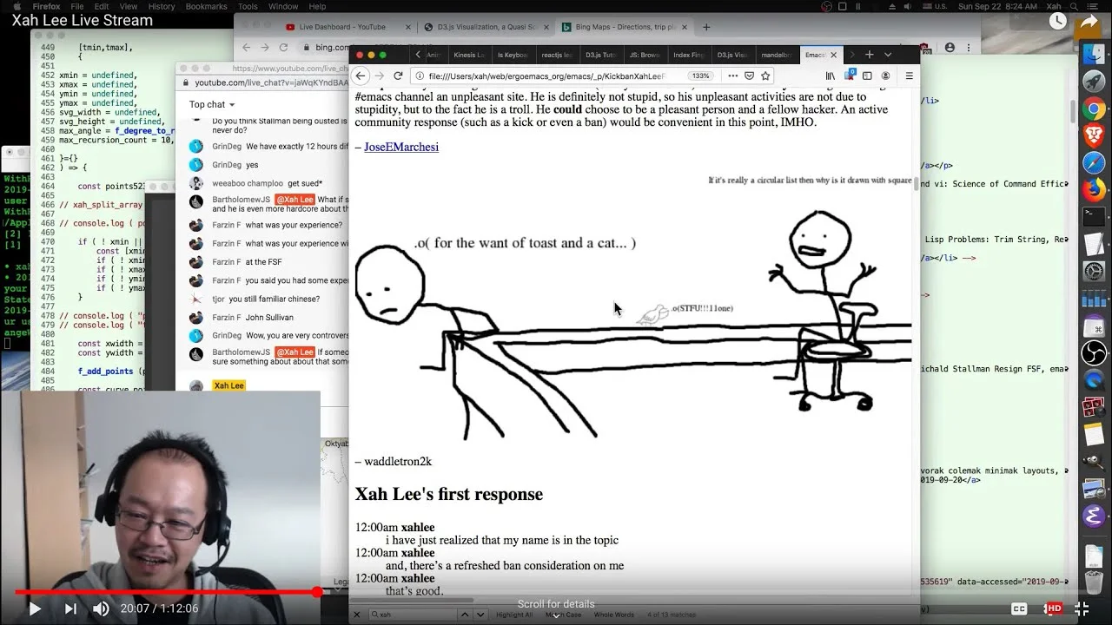Open the Watch later clock icon
The image size is (1112, 625).
pos(1057,22)
